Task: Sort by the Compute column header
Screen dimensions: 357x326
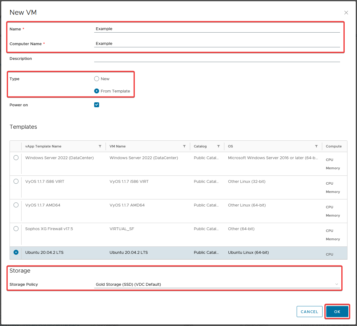Action: (334, 146)
